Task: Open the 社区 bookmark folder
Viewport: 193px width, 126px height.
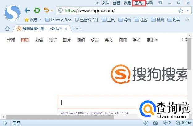Action: pyautogui.click(x=141, y=20)
